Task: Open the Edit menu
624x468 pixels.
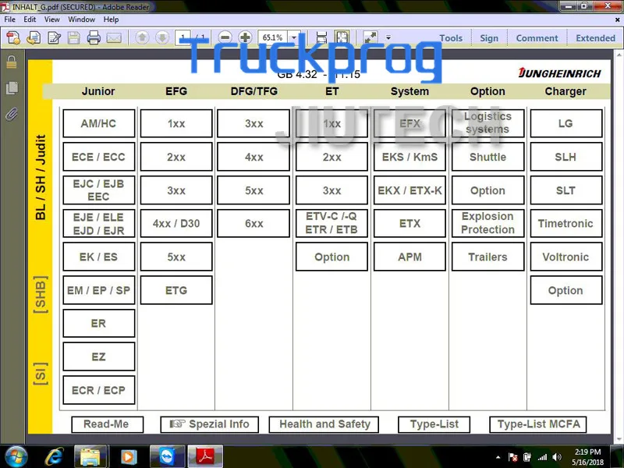Action: [30, 19]
